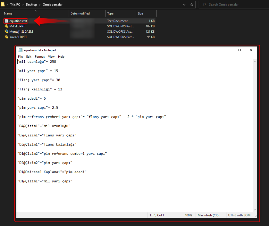
Task: Click the search magnifier icon in Explorer
Action: point(204,5)
